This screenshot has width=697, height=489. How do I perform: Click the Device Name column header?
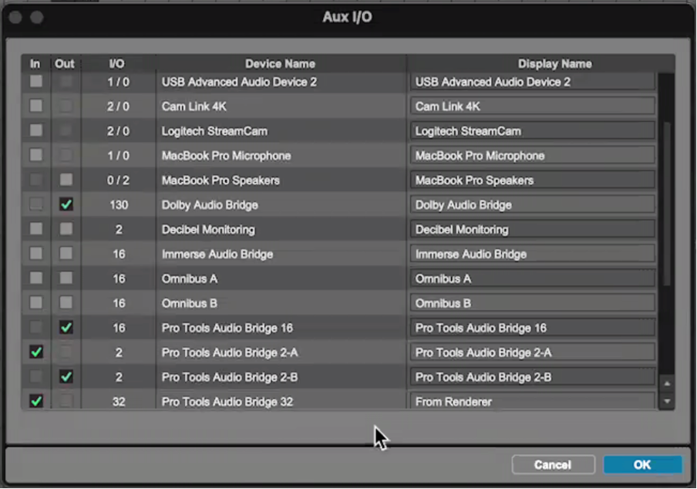point(280,63)
